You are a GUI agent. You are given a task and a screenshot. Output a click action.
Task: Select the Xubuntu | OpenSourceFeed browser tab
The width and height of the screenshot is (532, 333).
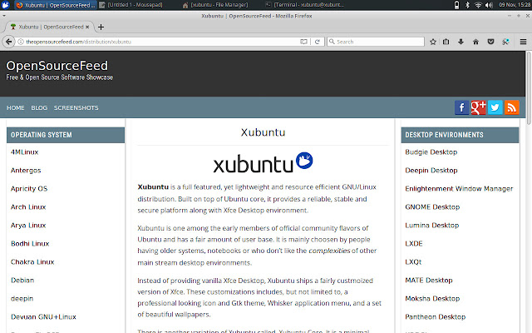click(x=50, y=27)
